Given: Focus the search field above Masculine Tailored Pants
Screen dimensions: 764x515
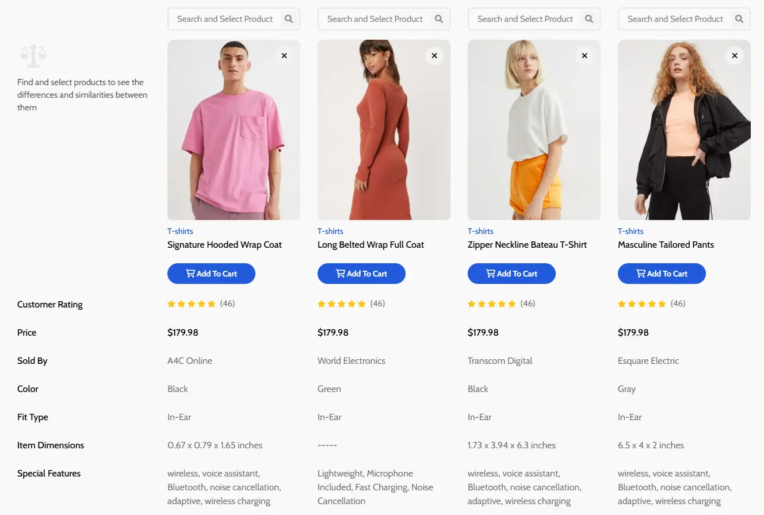Looking at the screenshot, I should pyautogui.click(x=675, y=19).
